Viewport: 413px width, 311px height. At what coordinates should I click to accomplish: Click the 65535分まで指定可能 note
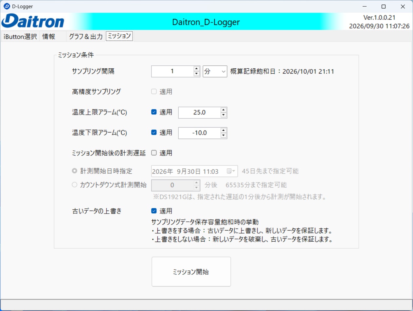click(256, 185)
